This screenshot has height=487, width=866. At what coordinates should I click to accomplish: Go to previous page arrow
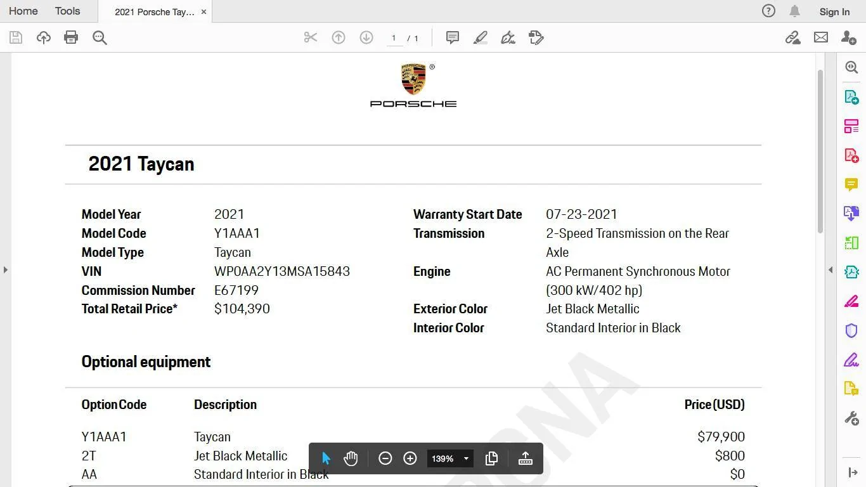click(x=339, y=37)
